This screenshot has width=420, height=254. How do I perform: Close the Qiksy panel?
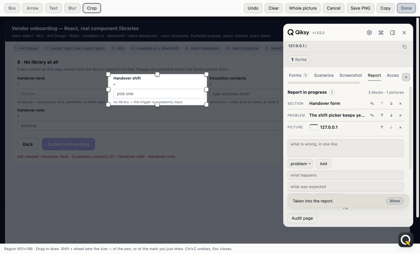tap(404, 33)
